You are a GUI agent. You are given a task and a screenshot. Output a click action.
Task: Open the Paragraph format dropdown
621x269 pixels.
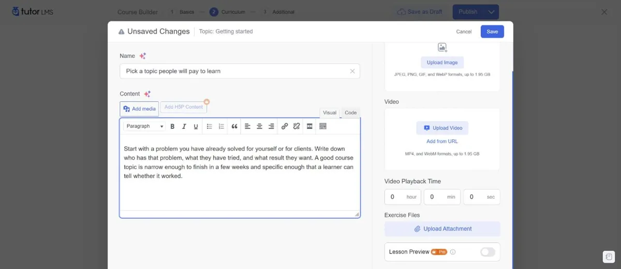[144, 126]
